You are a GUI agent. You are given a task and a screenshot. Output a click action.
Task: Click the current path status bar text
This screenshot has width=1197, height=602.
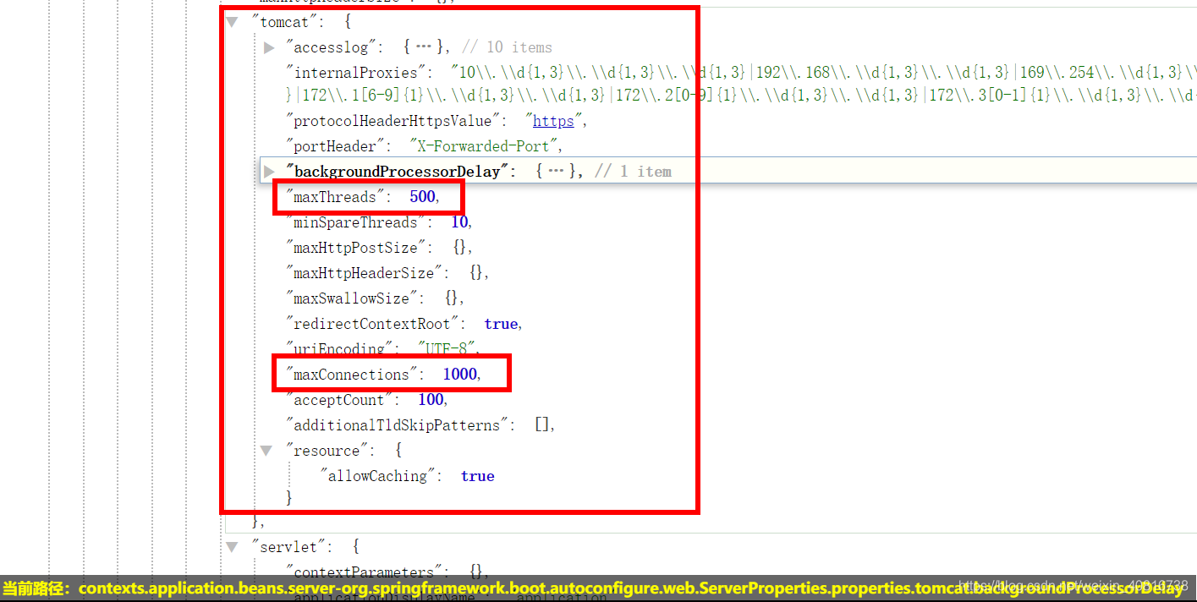[592, 588]
